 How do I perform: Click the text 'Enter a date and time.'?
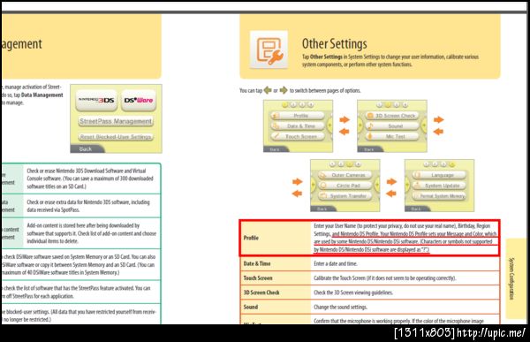tap(336, 263)
